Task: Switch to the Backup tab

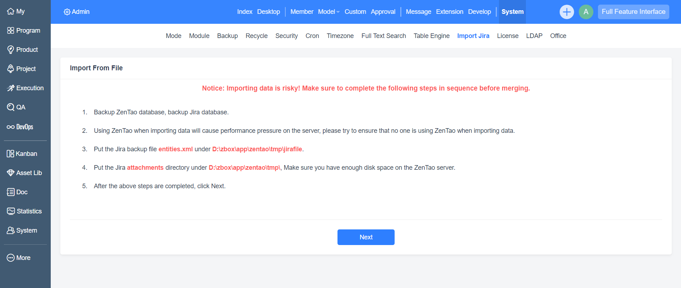Action: pyautogui.click(x=227, y=36)
